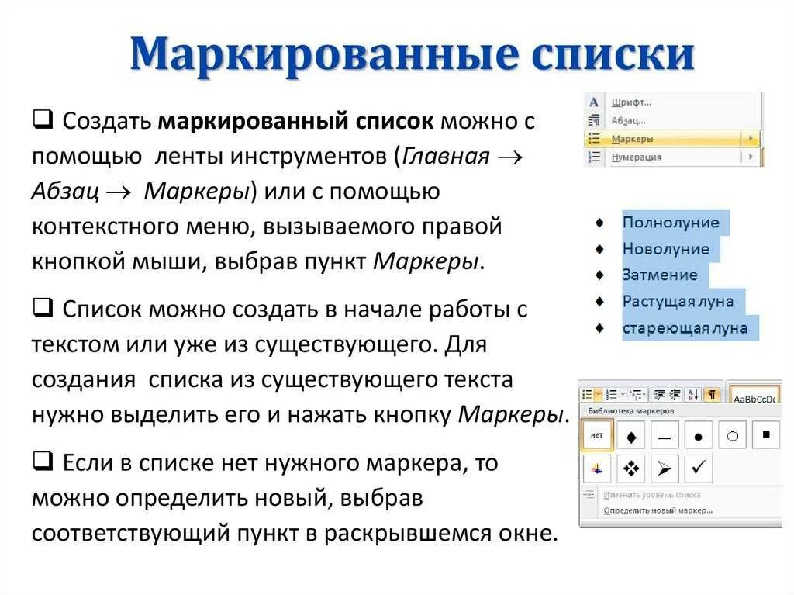Toggle the paragraph marks (¶) button
The height and width of the screenshot is (595, 794).
pyautogui.click(x=712, y=394)
